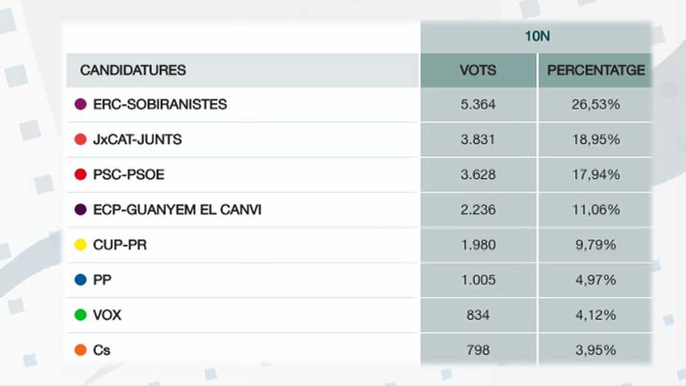
Task: Click the purple dot beside ERC-SOBIRANISTES
Action: click(x=80, y=104)
